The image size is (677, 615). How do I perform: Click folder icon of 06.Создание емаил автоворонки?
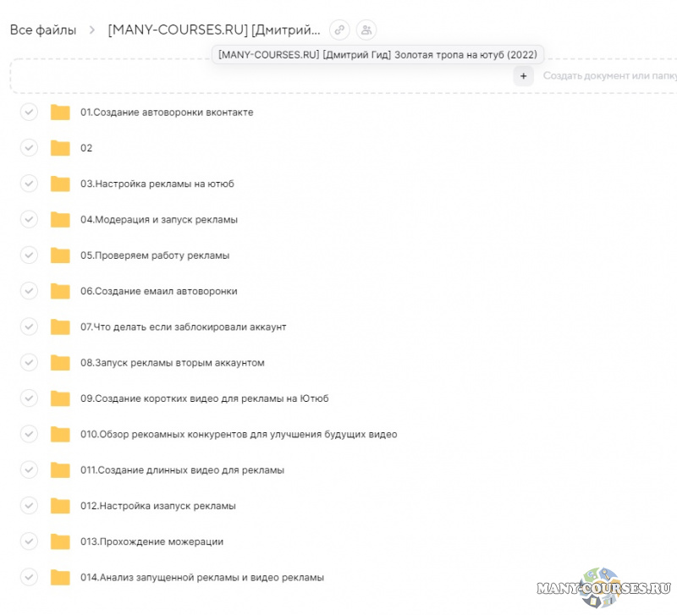tap(60, 291)
